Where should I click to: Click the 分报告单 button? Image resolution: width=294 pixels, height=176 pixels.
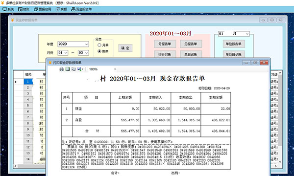tap(165, 44)
